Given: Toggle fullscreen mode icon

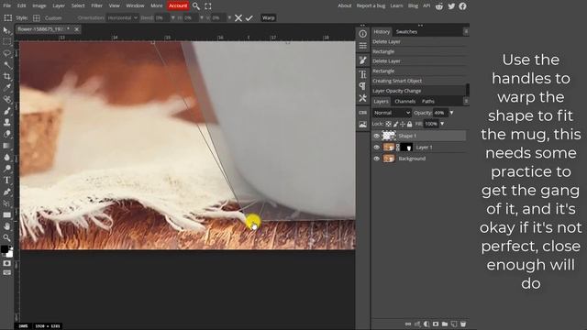Looking at the screenshot, I should [208, 6].
